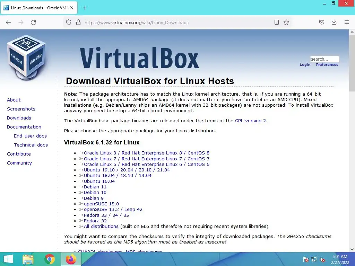Image resolution: width=355 pixels, height=266 pixels.
Task: Click the Forward arrow in toolbar
Action: point(21,23)
